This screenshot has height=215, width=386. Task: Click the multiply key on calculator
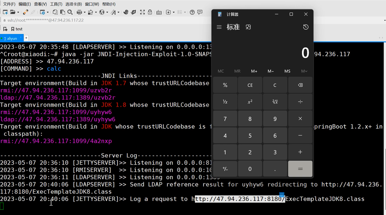coord(300,119)
